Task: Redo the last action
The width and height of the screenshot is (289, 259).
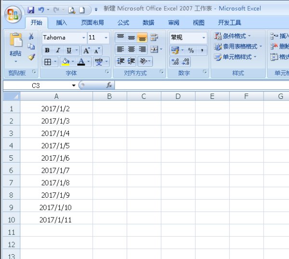Action: click(x=56, y=10)
